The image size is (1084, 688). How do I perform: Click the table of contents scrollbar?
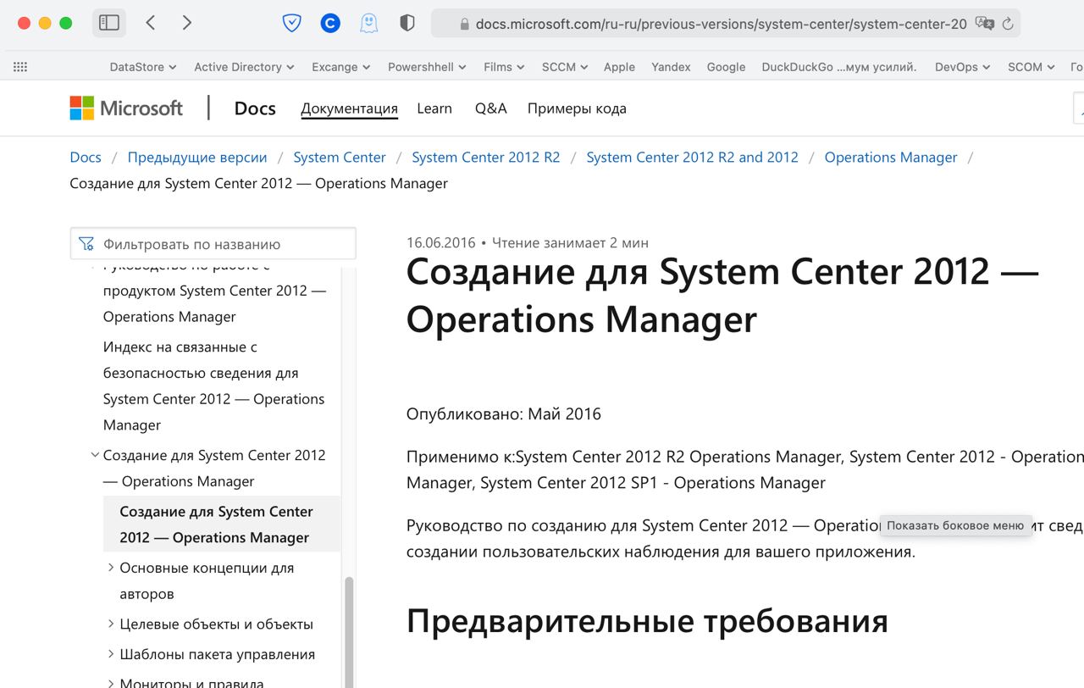click(348, 631)
